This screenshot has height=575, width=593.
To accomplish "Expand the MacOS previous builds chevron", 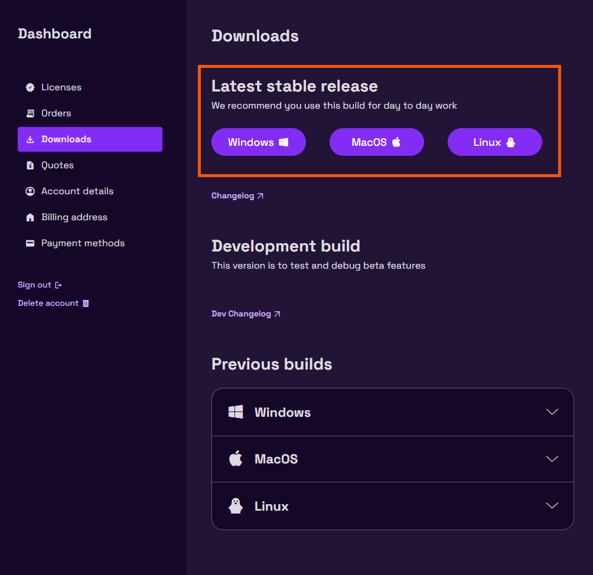I will tap(552, 459).
